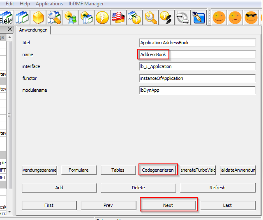Image resolution: width=263 pixels, height=220 pixels.
Task: Open the Help menu
Action: (25, 4)
